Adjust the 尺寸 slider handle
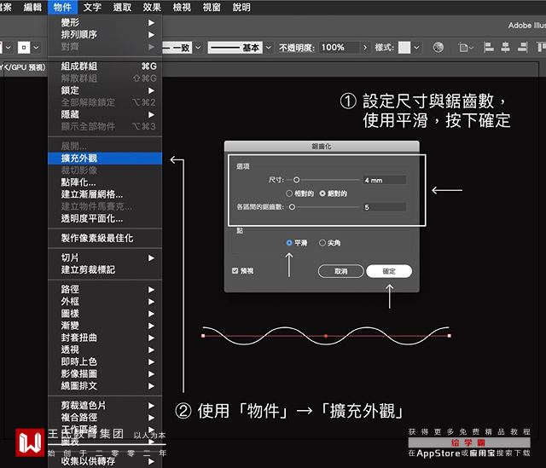546x468 pixels. pos(296,180)
